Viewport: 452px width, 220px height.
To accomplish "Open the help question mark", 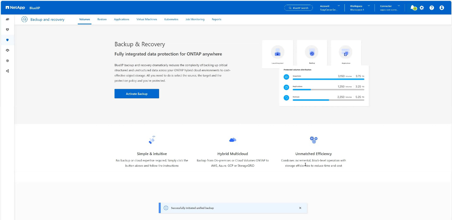I will point(432,8).
